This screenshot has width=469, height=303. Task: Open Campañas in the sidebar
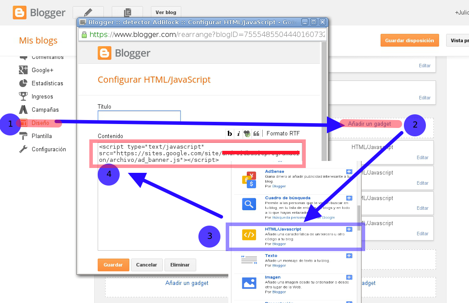pos(45,110)
